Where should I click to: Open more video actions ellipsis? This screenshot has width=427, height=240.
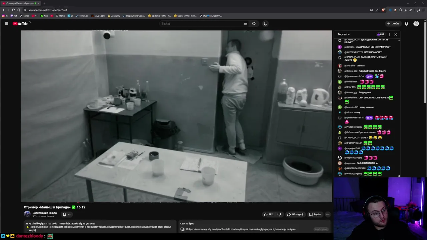click(x=328, y=214)
